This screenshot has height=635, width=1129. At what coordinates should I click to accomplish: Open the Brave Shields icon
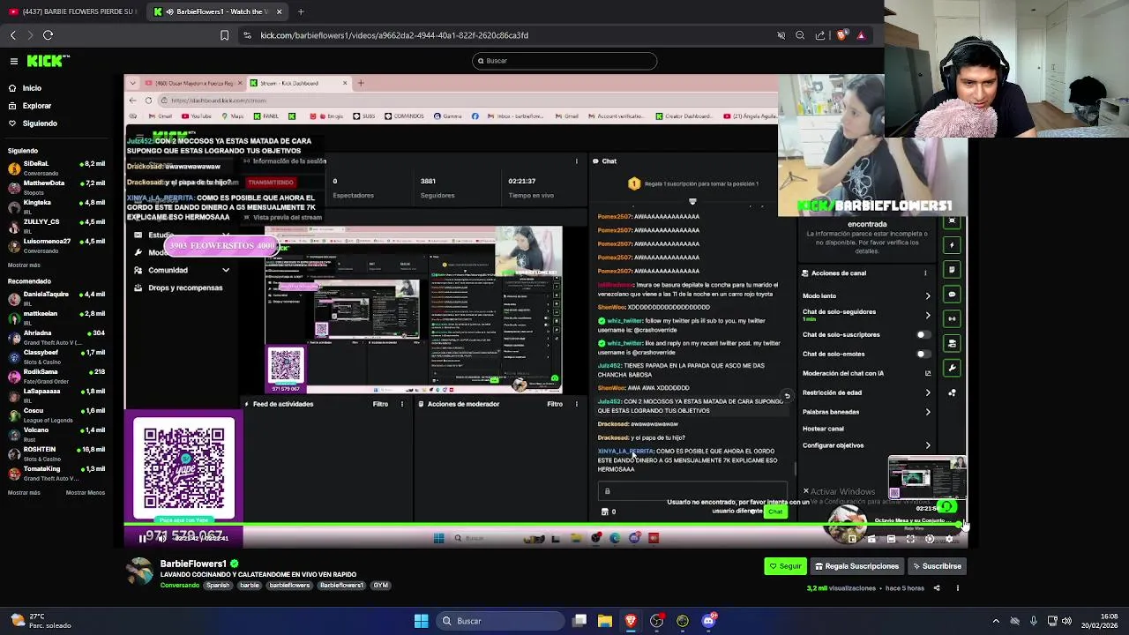coord(841,35)
